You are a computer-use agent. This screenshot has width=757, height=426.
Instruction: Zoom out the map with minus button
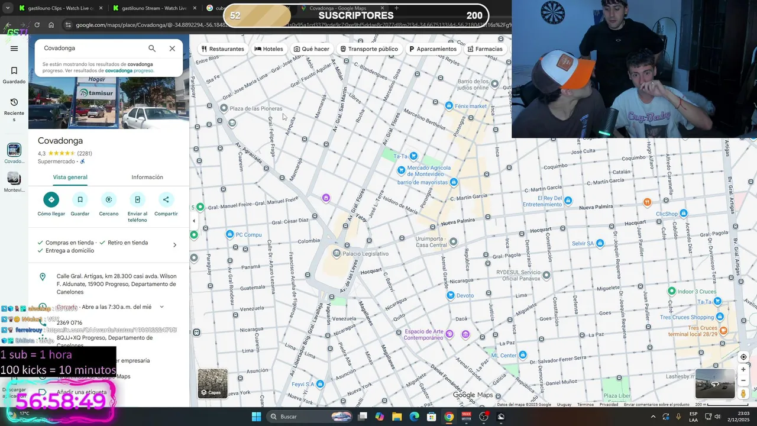coord(743,380)
